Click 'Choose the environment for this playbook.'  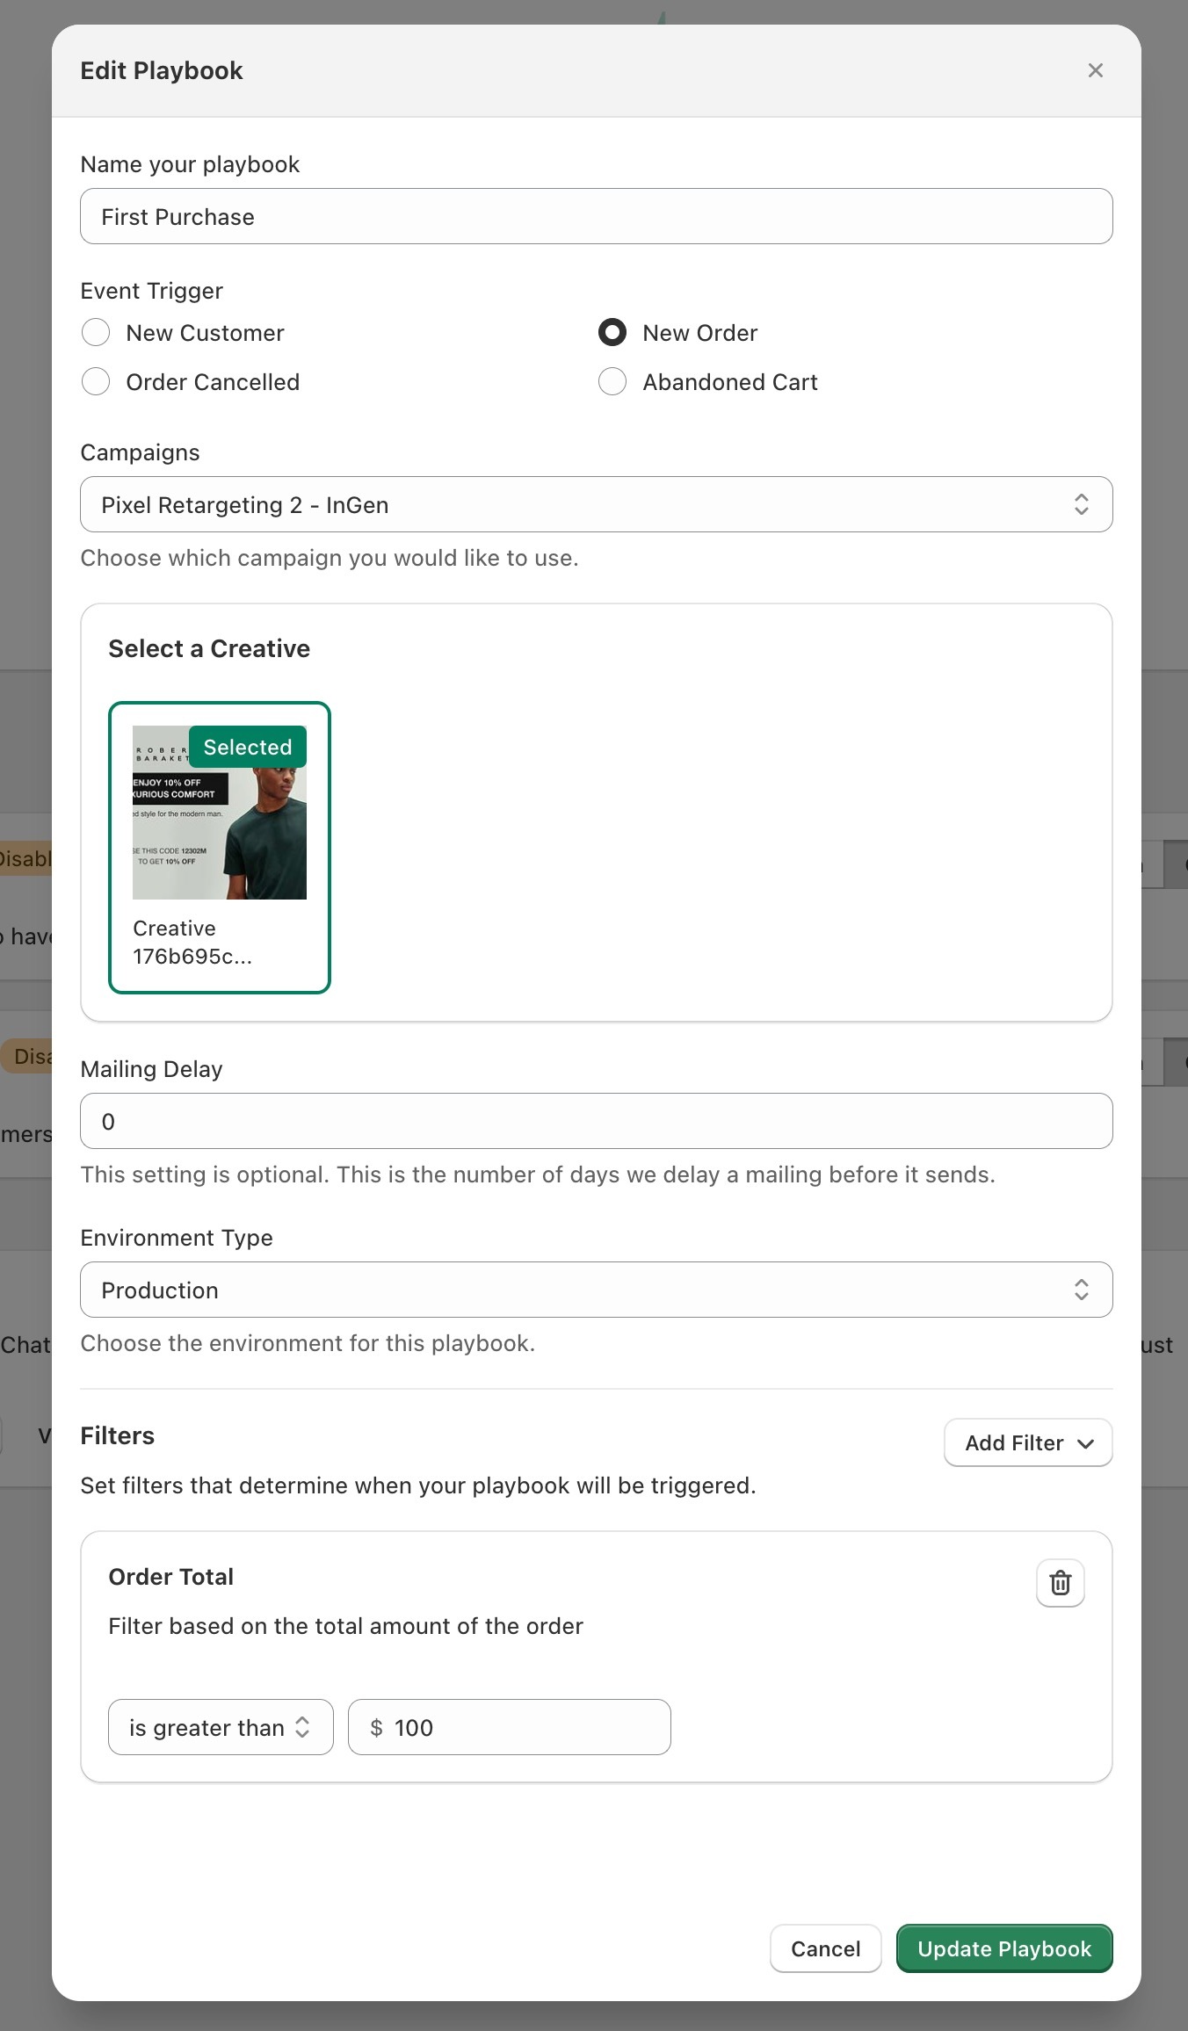coord(308,1343)
